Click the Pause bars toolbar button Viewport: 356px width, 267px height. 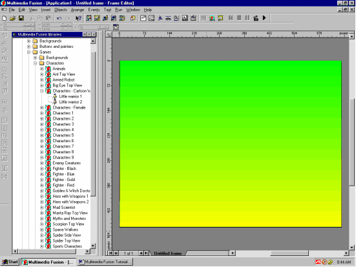247,18
